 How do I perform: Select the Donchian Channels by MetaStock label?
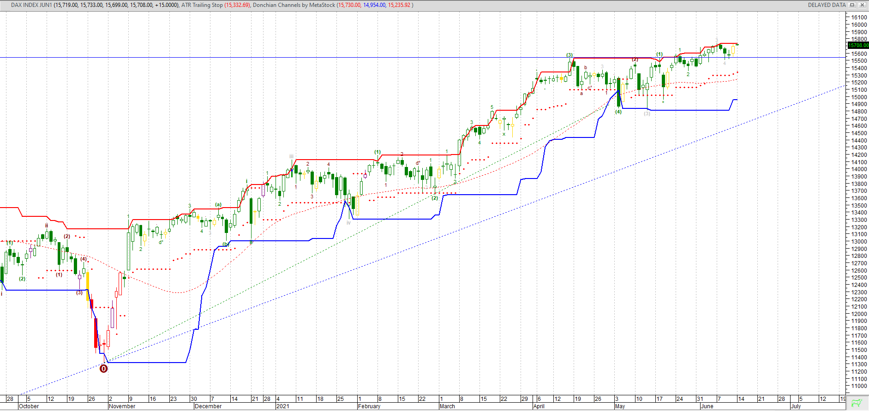tap(294, 5)
